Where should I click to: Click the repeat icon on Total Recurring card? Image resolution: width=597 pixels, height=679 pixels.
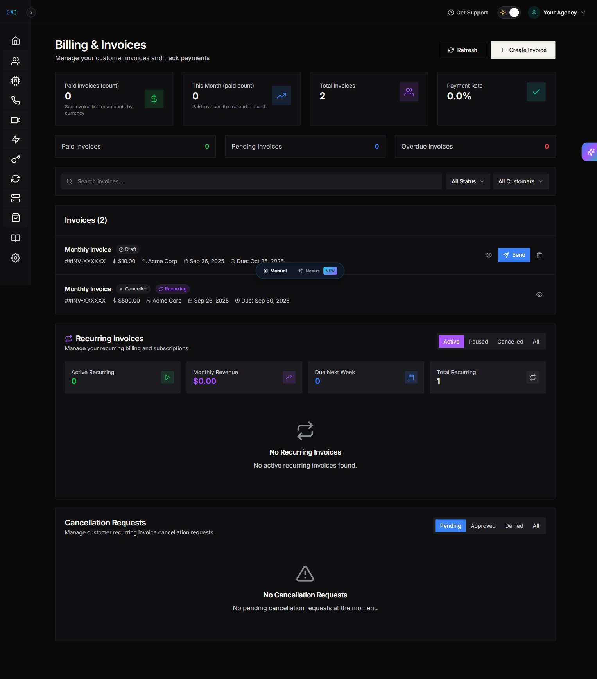coord(532,377)
